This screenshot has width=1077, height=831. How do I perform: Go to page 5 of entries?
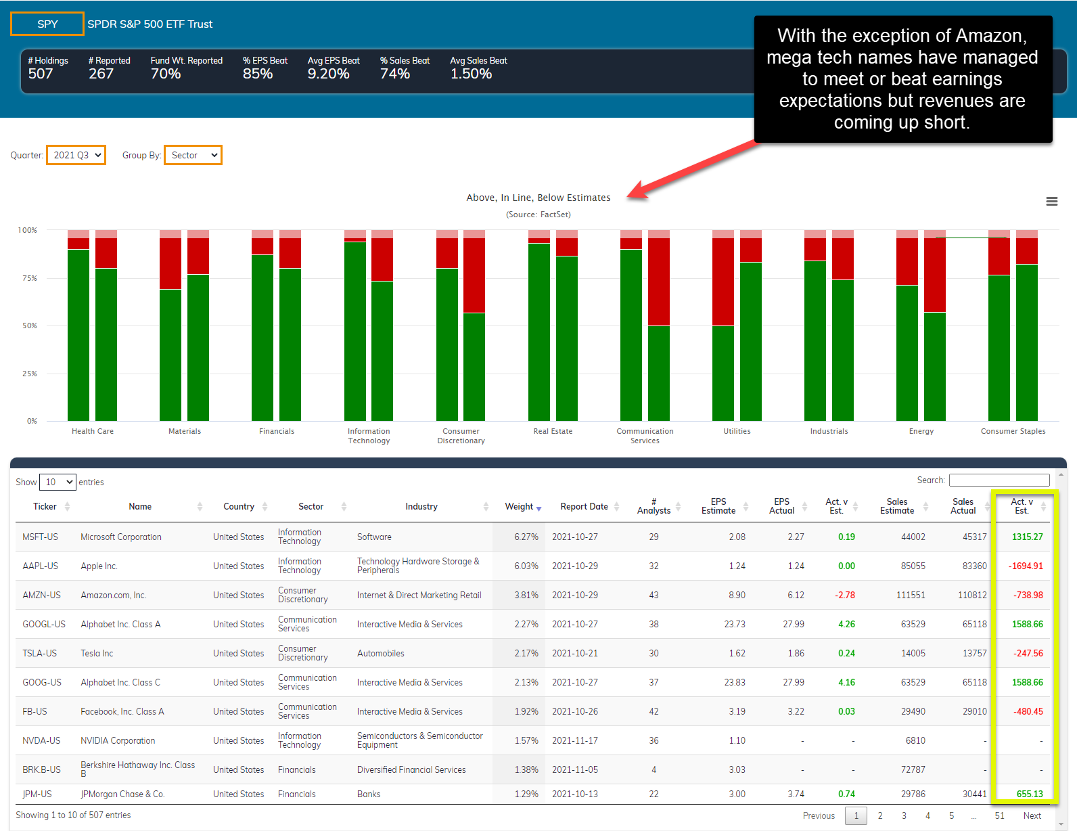click(951, 815)
